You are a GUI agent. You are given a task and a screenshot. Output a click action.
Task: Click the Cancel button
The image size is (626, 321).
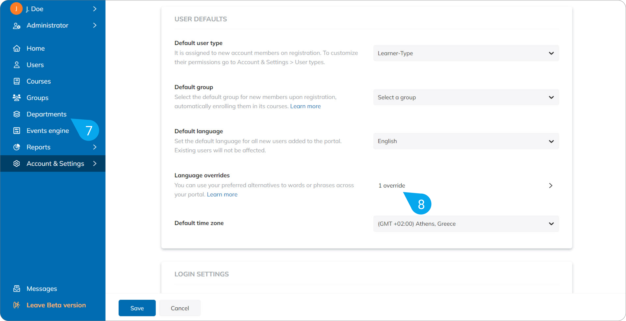click(x=180, y=308)
